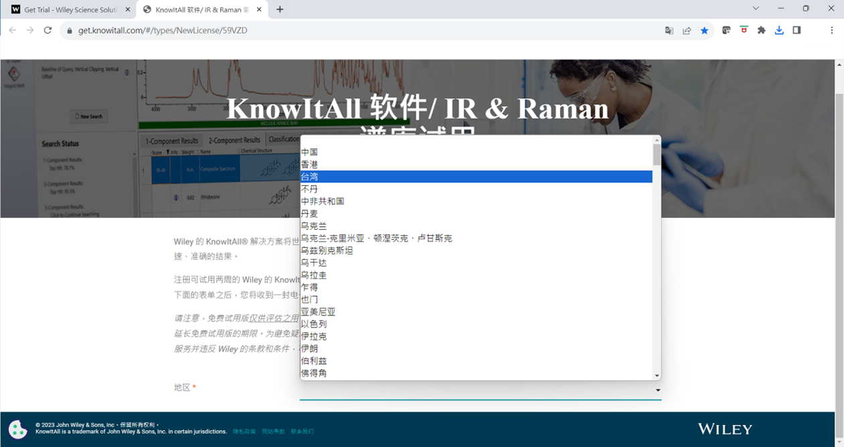Choose 中国 from the region list
The image size is (844, 447).
pos(477,152)
